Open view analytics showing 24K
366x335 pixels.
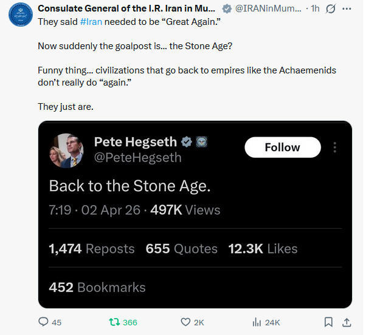tap(256, 322)
